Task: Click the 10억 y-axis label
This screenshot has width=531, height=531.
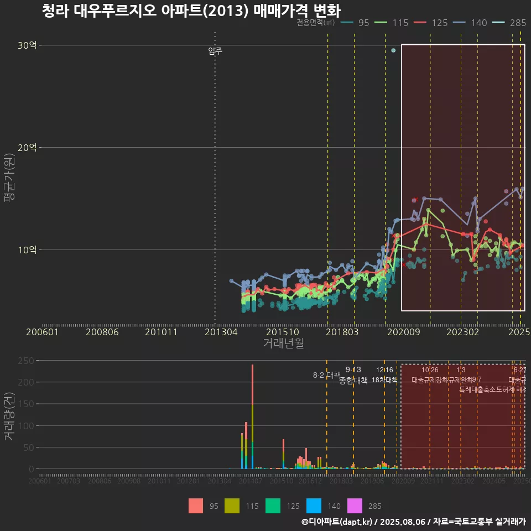Action: click(x=27, y=249)
